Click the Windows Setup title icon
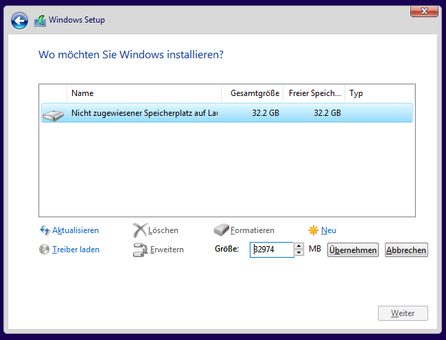The width and height of the screenshot is (446, 340). pyautogui.click(x=40, y=21)
